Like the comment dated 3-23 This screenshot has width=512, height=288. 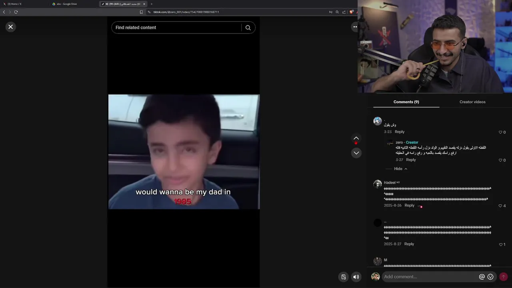point(500,132)
